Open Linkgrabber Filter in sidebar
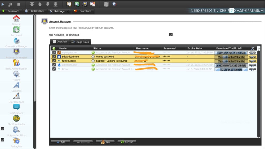This screenshot has width=265, height=149. click(16, 131)
